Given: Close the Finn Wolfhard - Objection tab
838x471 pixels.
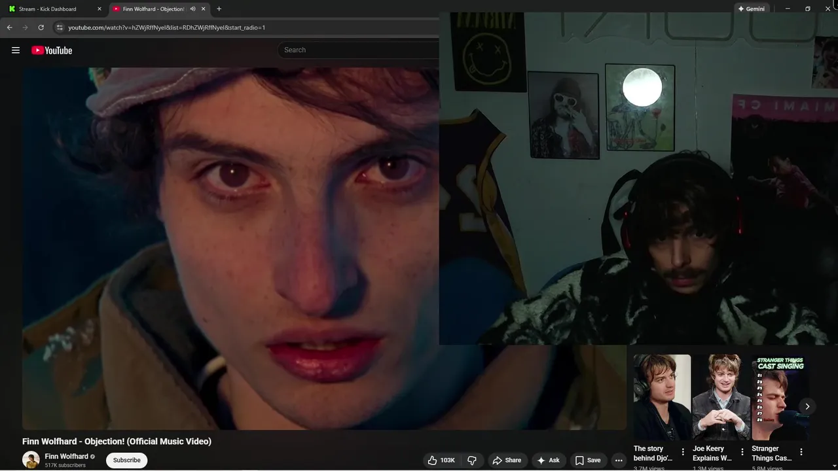Looking at the screenshot, I should (204, 9).
